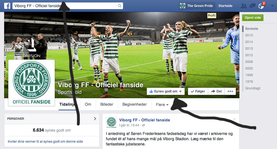Toggle the Synes godt om like button
Screen dimensions: 277x149
166,91
